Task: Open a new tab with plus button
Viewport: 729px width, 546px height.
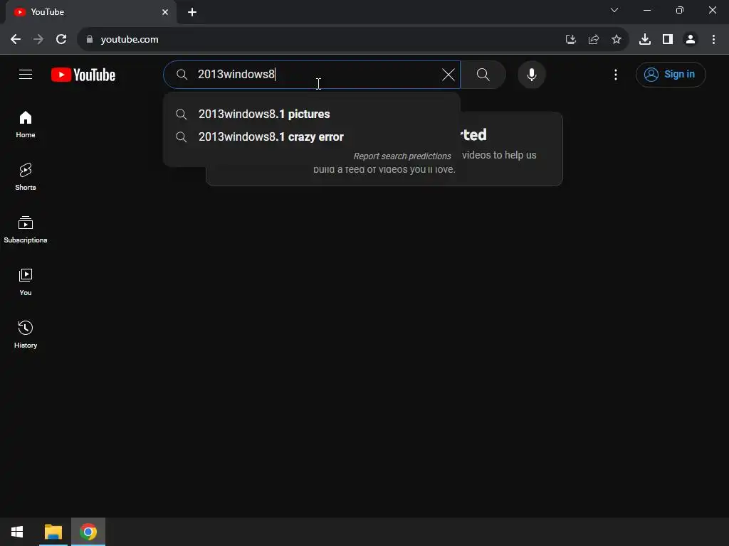Action: click(192, 12)
